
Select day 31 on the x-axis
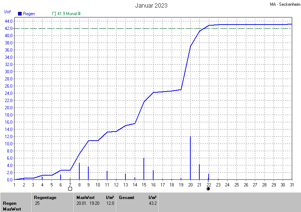292,185
